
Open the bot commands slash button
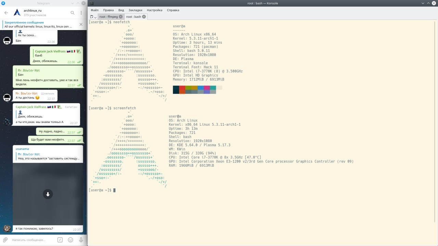point(60,240)
